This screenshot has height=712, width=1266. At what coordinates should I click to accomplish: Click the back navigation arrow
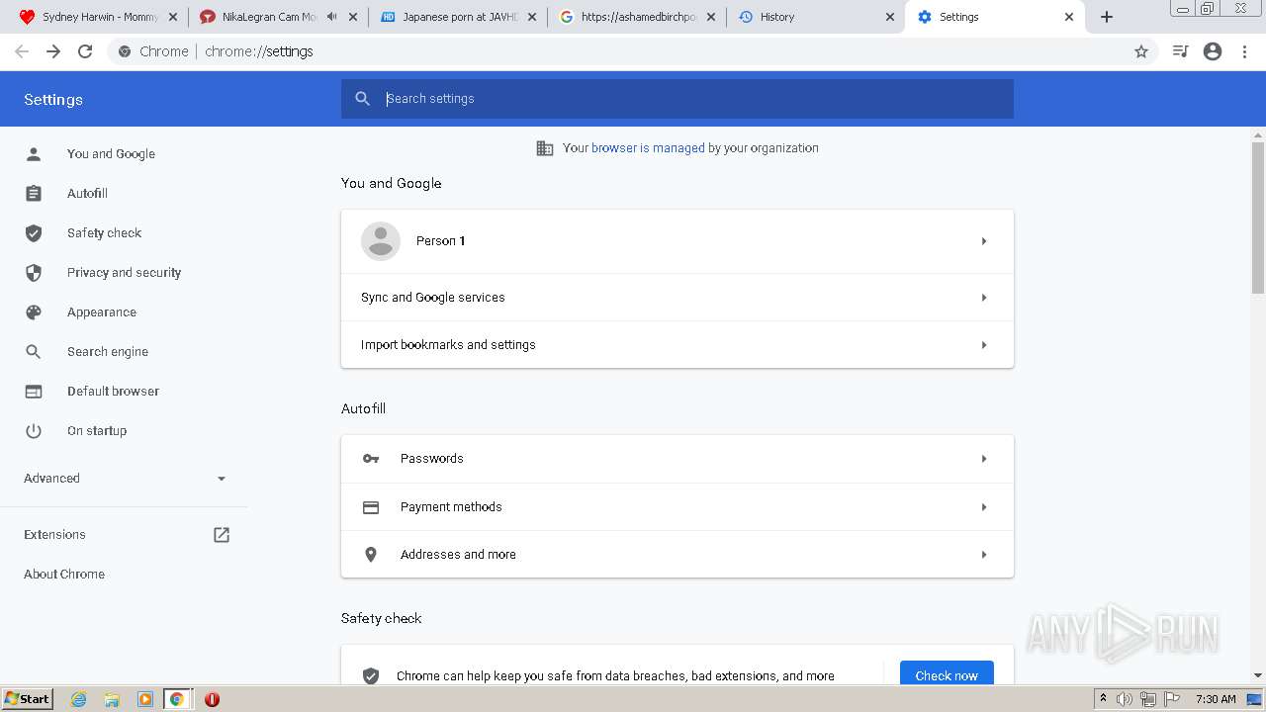(x=22, y=51)
